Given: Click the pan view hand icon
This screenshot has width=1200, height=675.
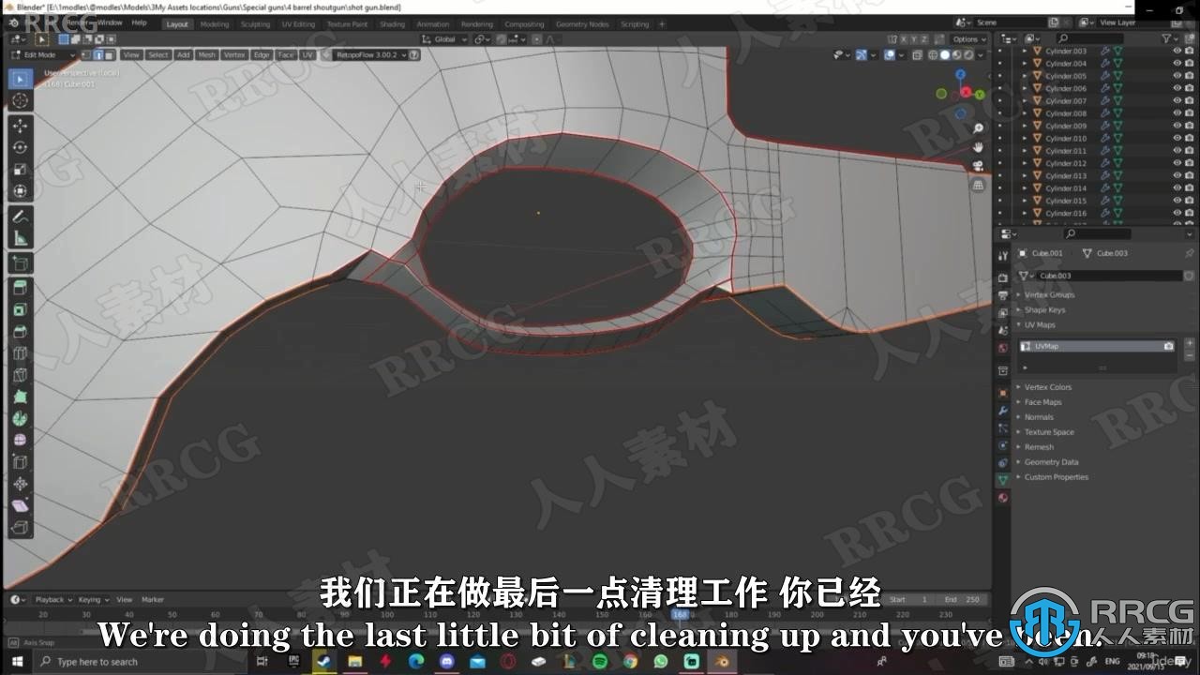Looking at the screenshot, I should [x=978, y=147].
